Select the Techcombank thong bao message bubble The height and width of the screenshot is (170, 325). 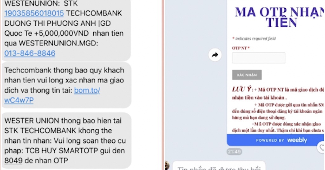coord(66,85)
